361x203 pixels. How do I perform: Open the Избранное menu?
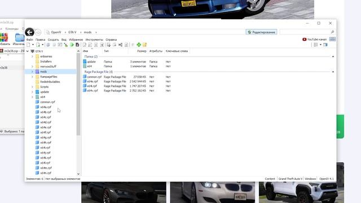76,39
